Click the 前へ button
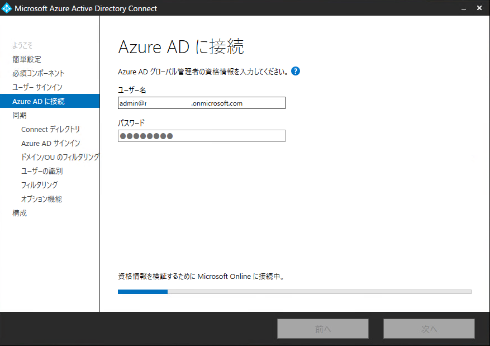This screenshot has width=490, height=346. tap(322, 328)
